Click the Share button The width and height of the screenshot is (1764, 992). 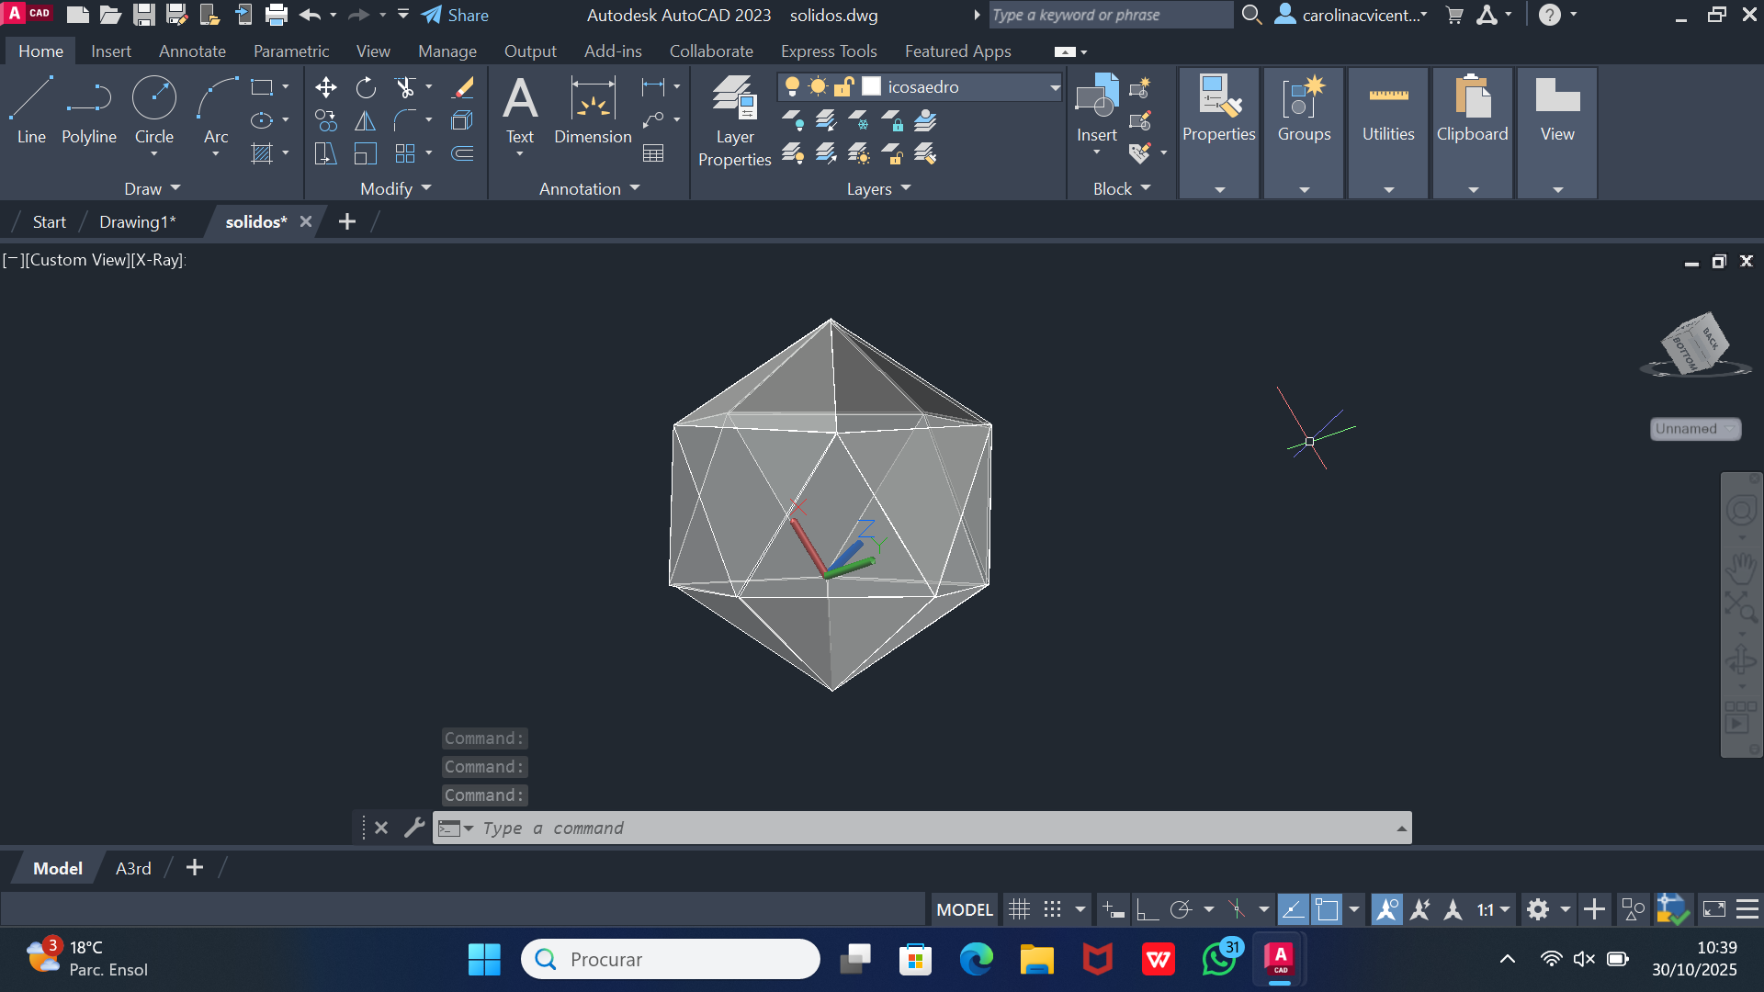point(456,15)
